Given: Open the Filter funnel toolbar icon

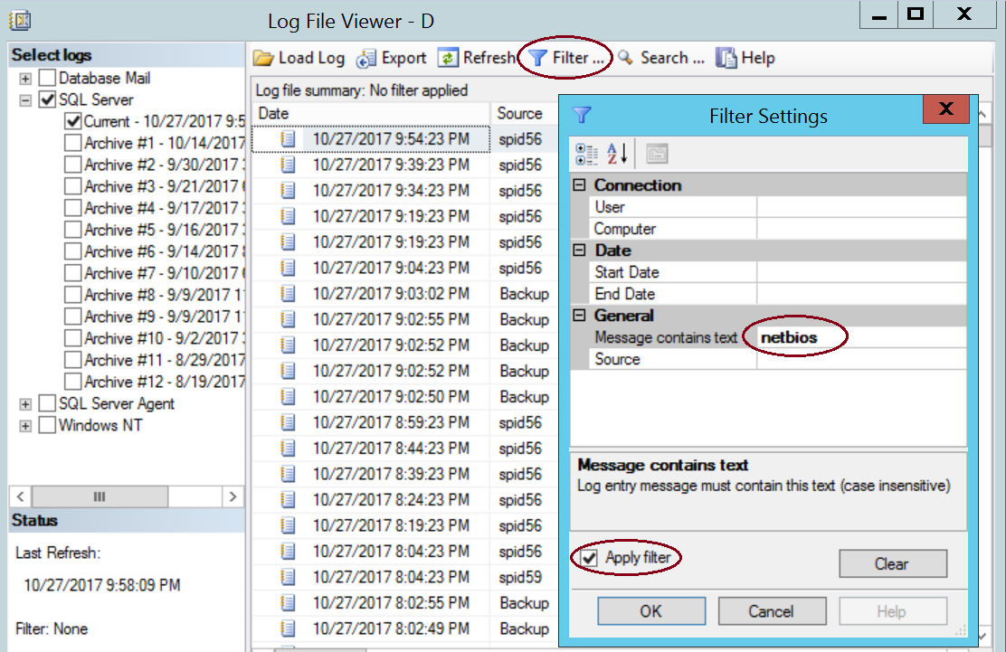Looking at the screenshot, I should (537, 59).
